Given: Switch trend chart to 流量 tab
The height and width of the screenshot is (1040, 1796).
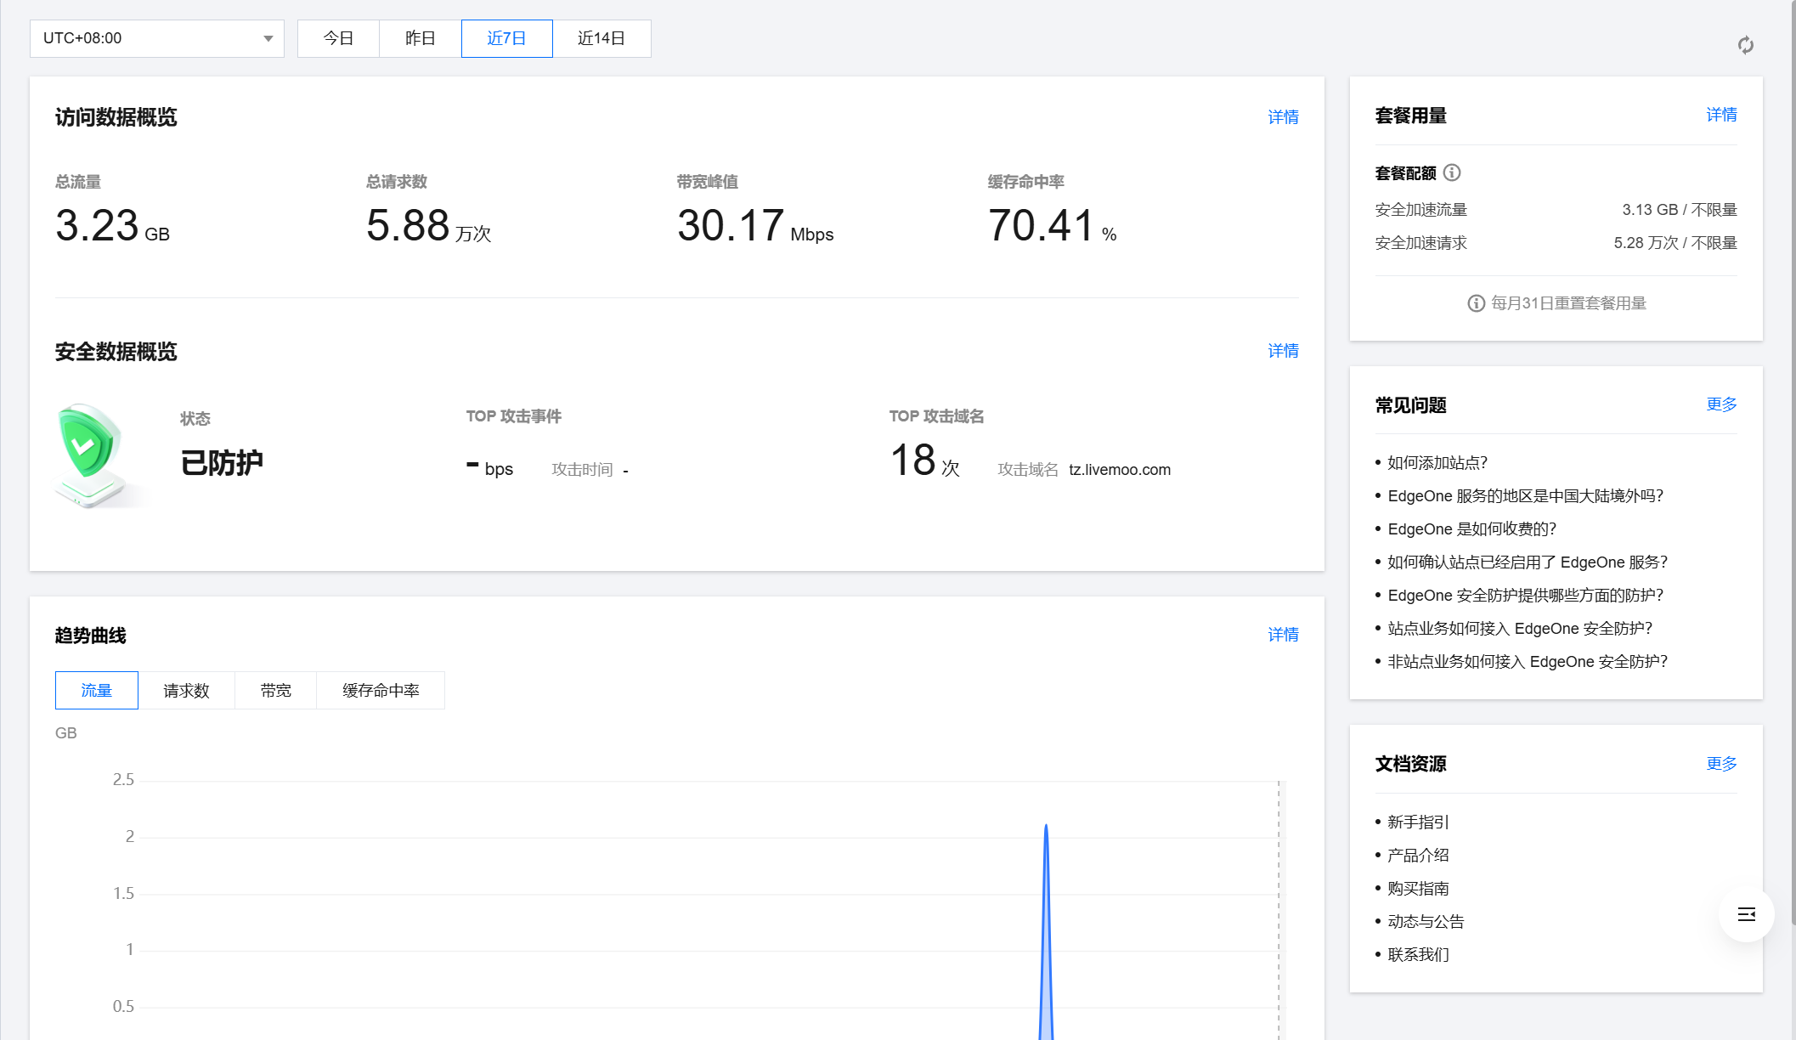Looking at the screenshot, I should click(97, 691).
